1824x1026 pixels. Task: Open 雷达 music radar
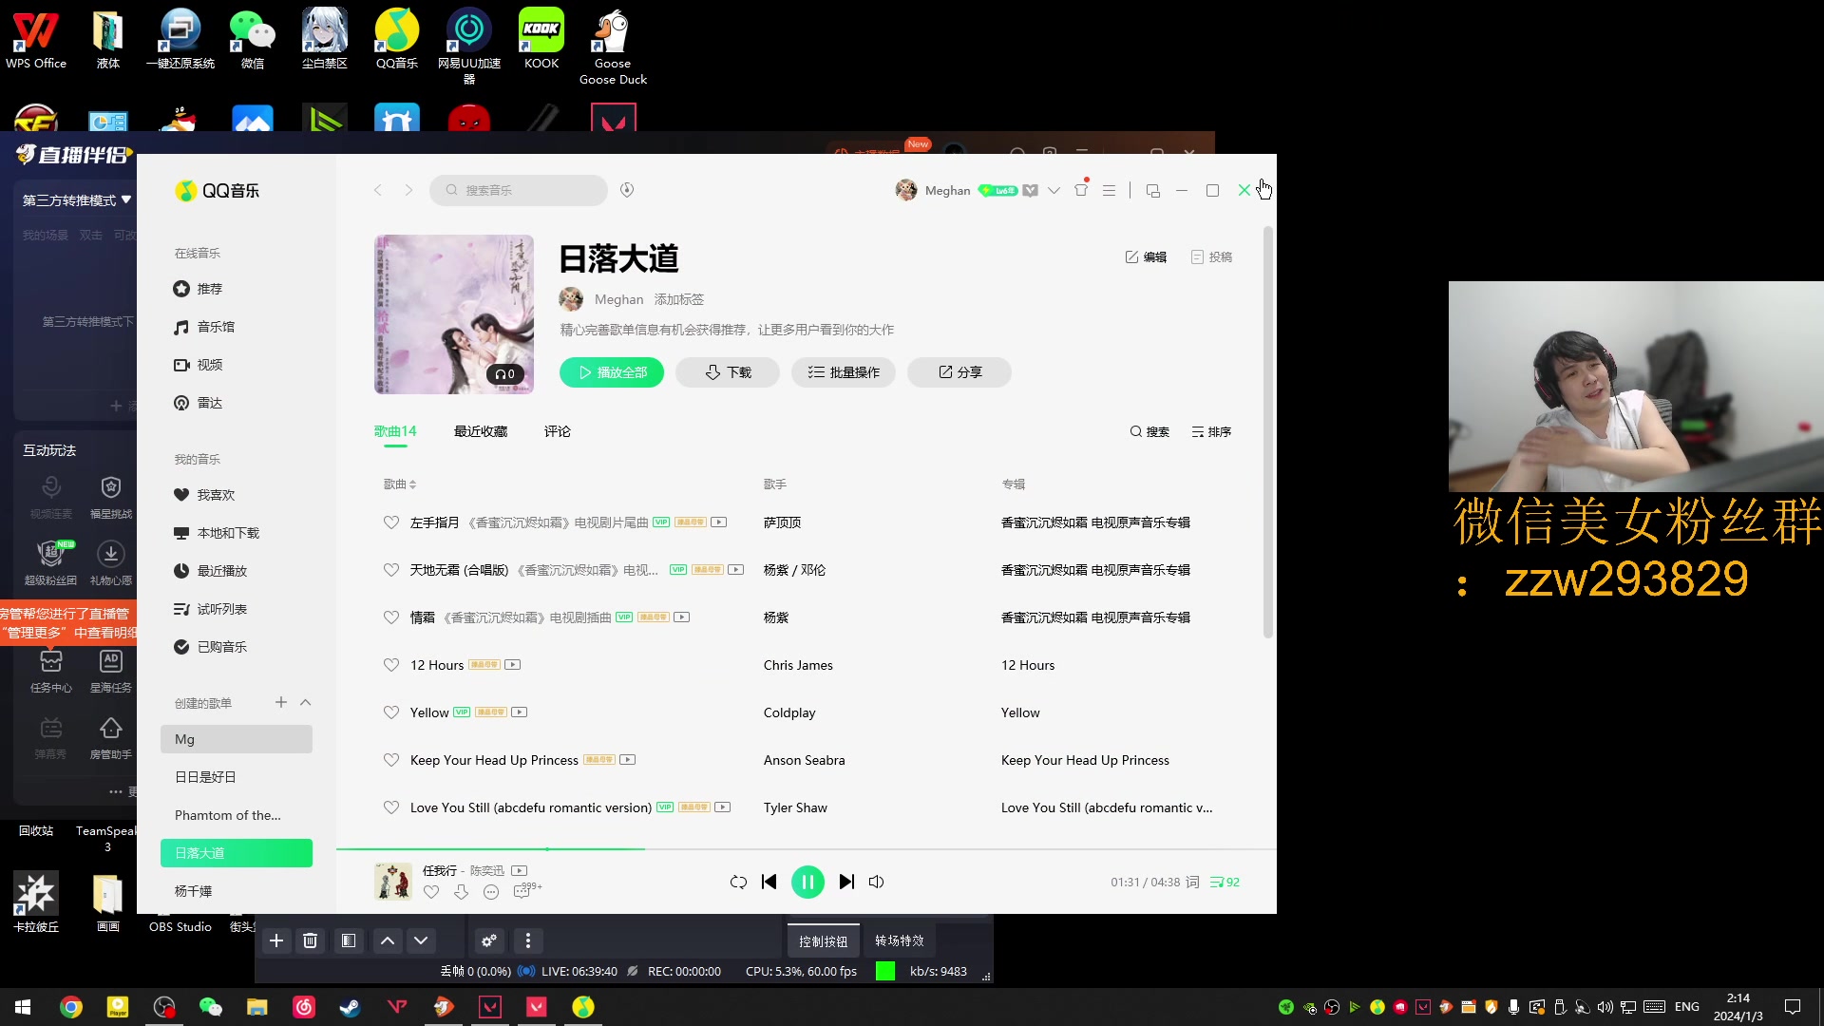click(208, 403)
